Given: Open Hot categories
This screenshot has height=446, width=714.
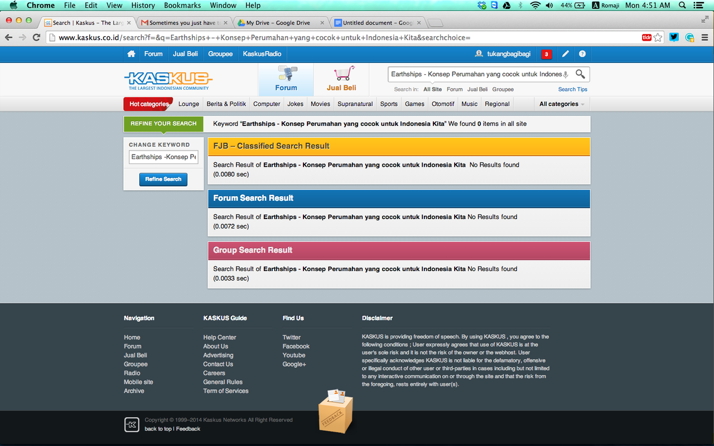Looking at the screenshot, I should tap(148, 104).
